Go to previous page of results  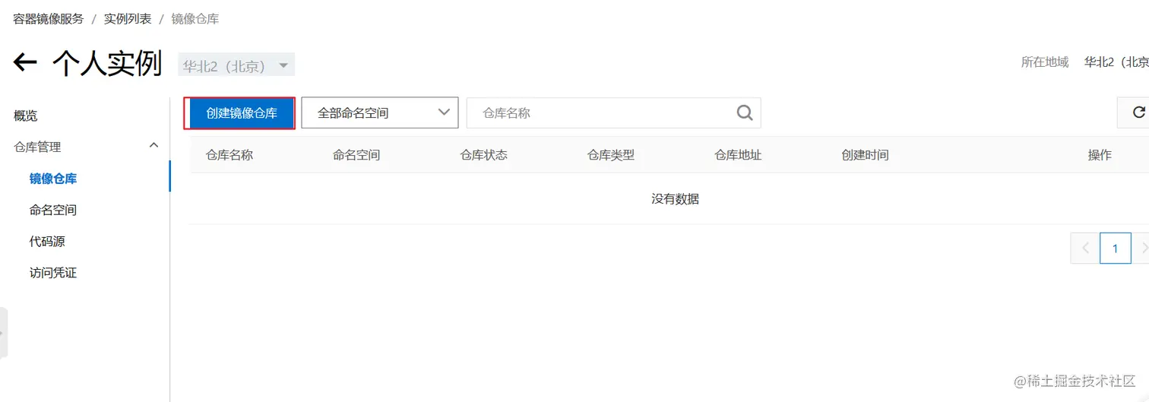click(1084, 248)
